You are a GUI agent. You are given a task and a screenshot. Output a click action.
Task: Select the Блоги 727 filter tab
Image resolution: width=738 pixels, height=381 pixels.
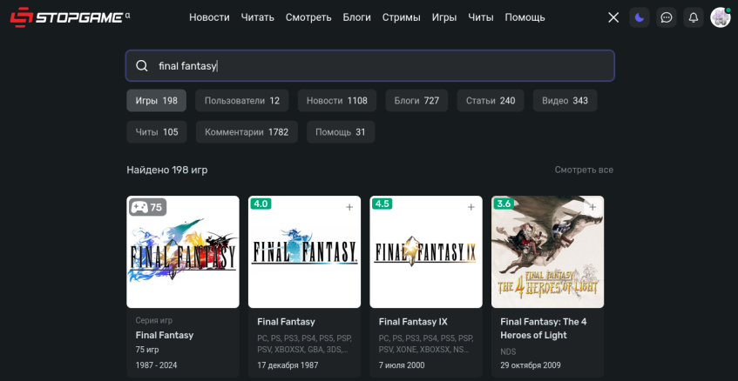coord(416,101)
